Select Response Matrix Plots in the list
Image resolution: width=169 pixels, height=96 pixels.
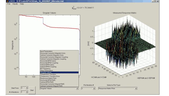click(x=59, y=78)
